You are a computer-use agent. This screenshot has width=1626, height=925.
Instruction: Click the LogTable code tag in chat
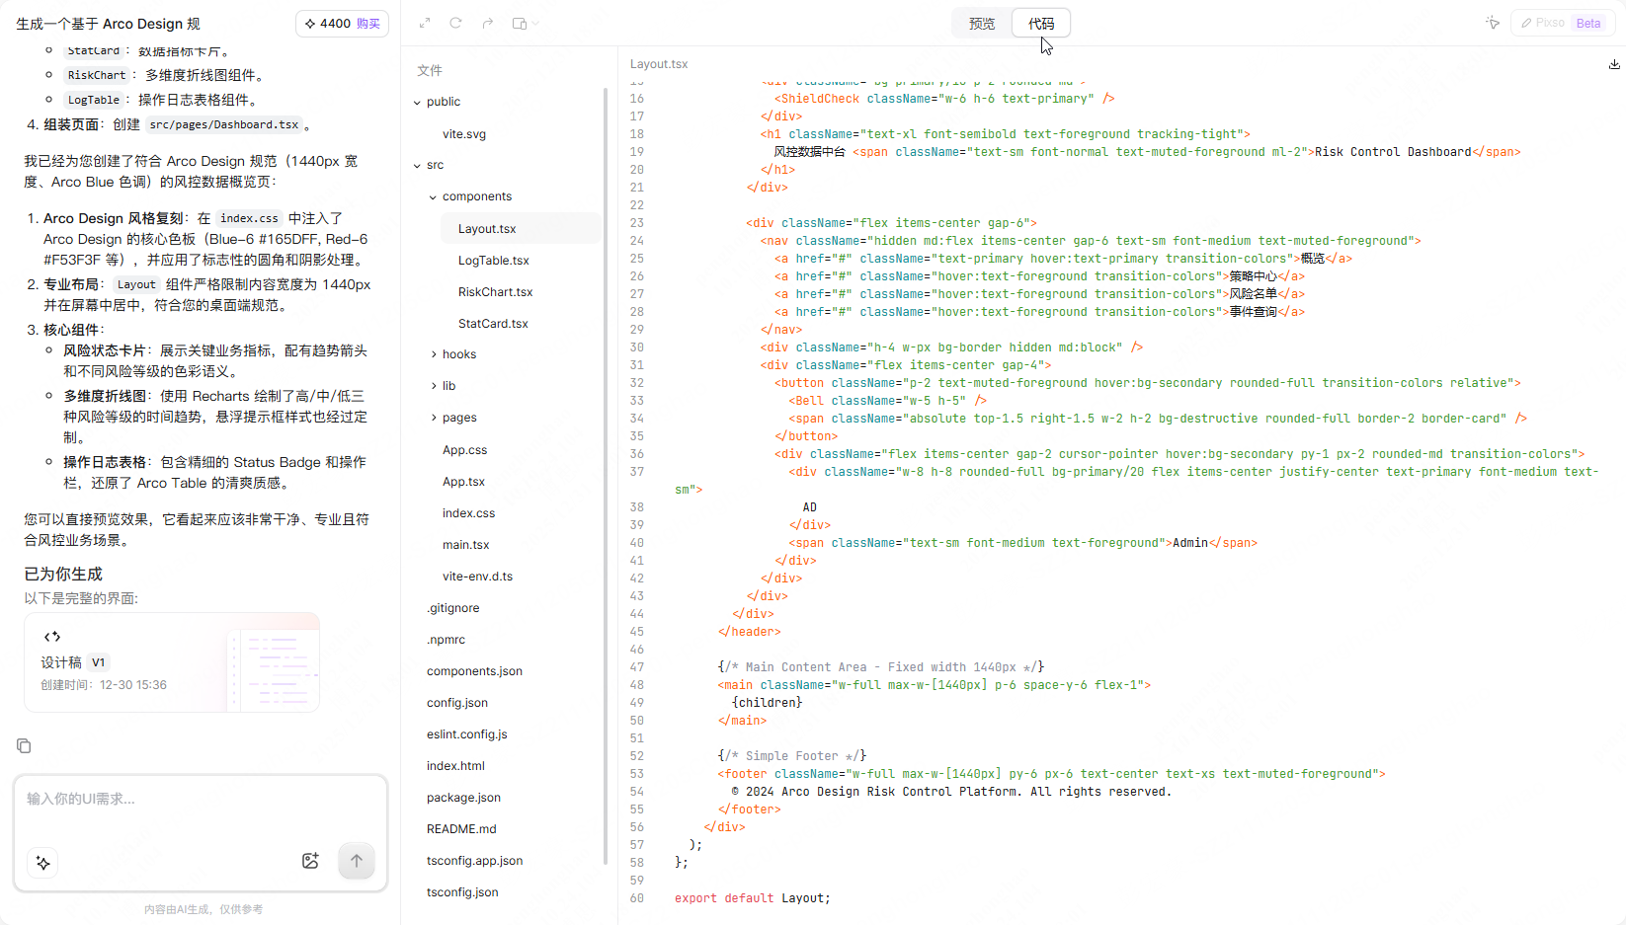point(94,100)
